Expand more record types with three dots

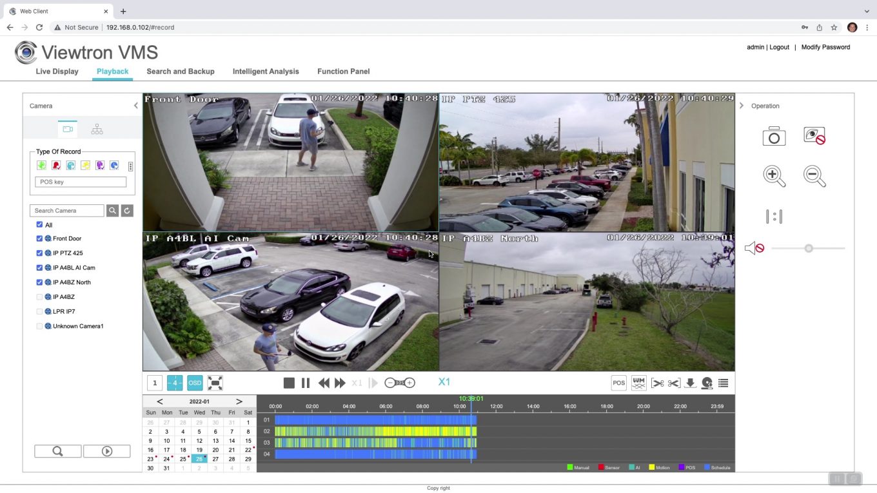click(130, 166)
